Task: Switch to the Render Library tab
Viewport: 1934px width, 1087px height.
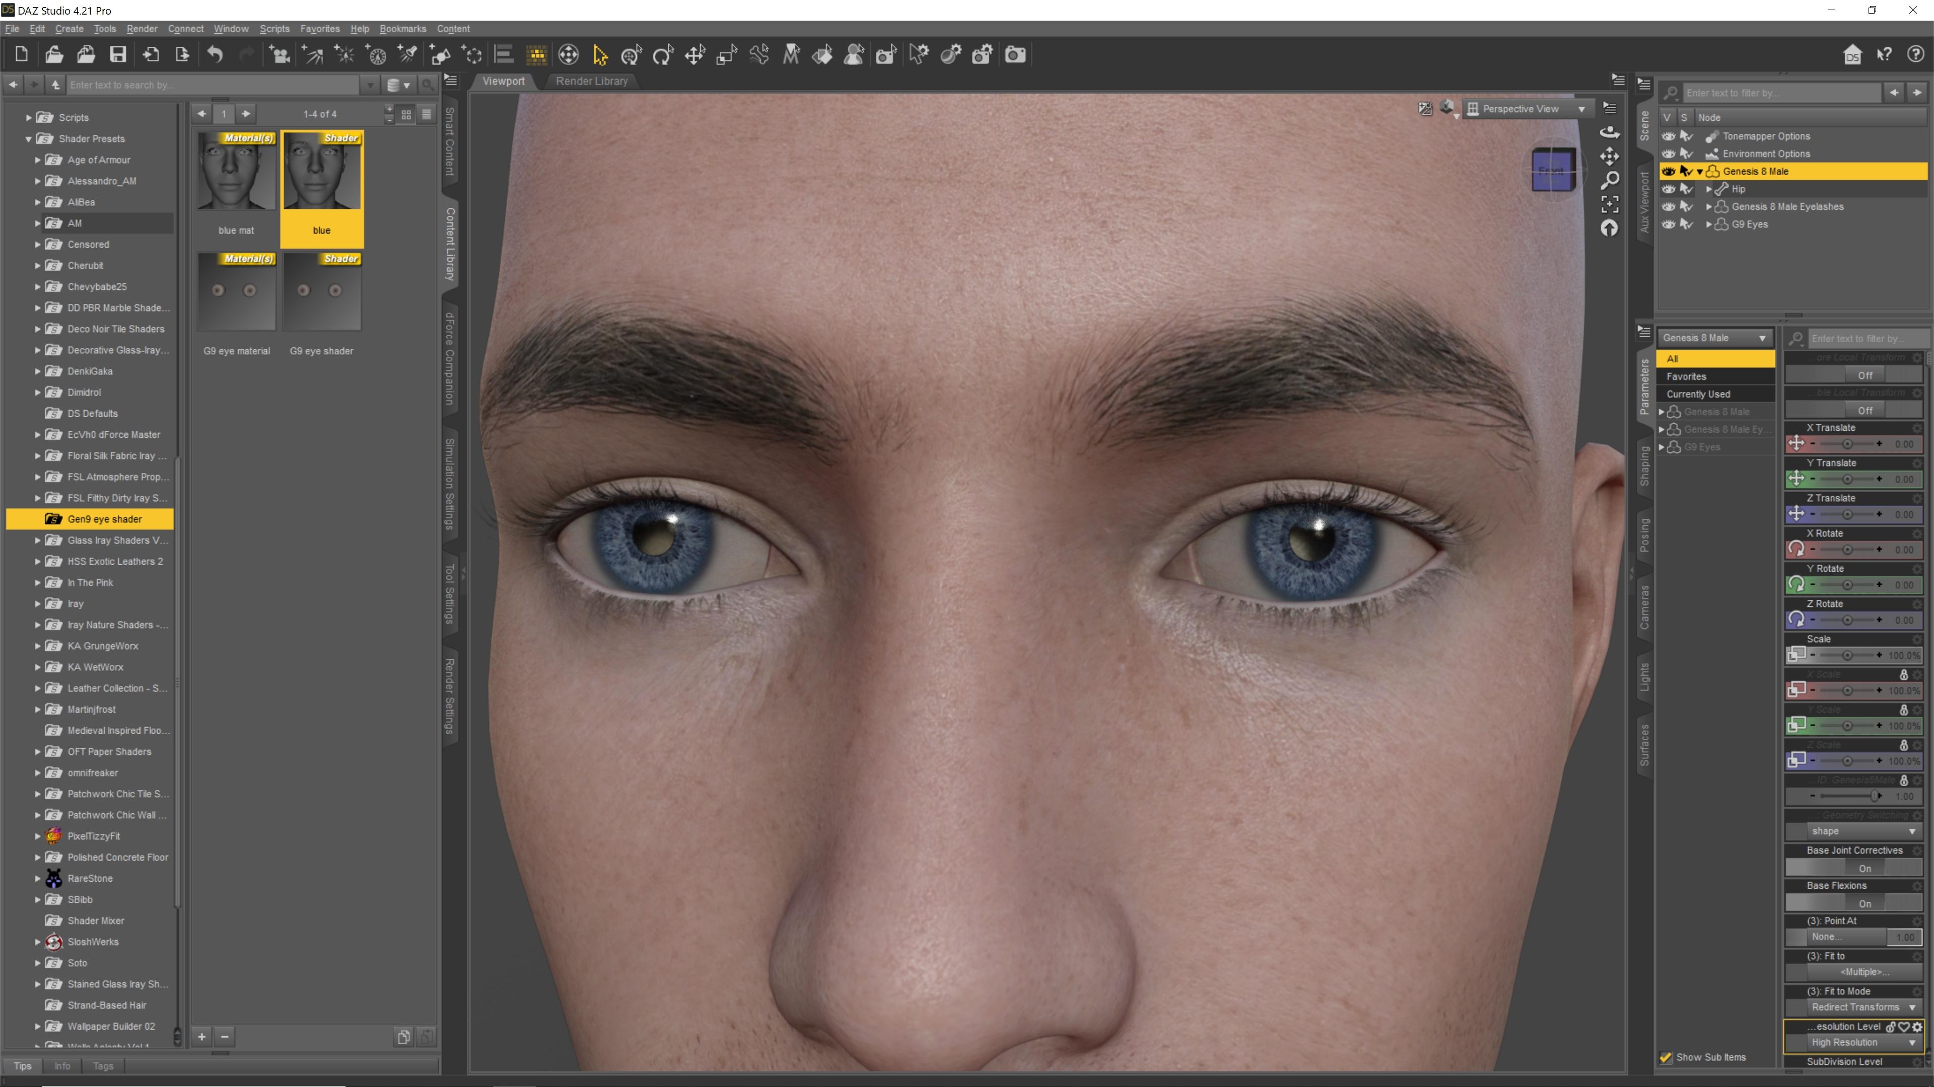Action: coord(591,81)
